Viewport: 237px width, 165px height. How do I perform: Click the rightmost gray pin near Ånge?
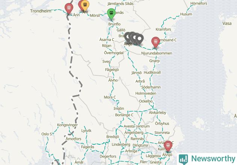coord(139,39)
